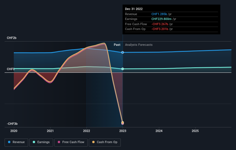Click the 2021 x-axis label
Screen dimensions: 236x150
coord(50,131)
